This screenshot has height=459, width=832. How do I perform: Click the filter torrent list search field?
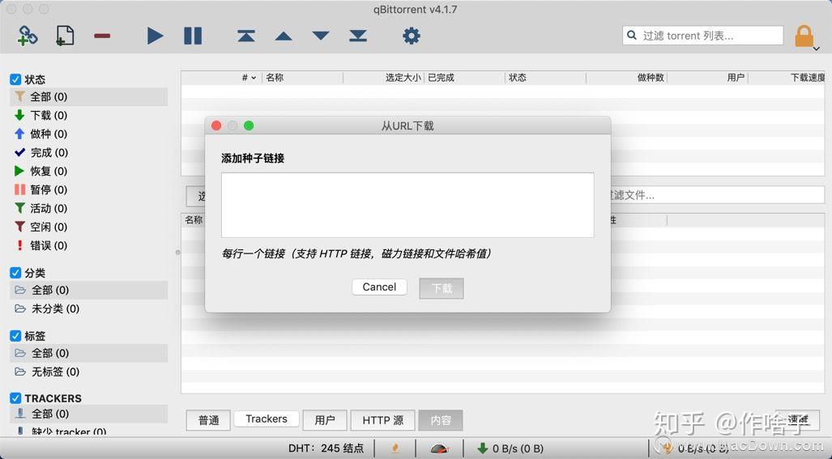tap(702, 36)
